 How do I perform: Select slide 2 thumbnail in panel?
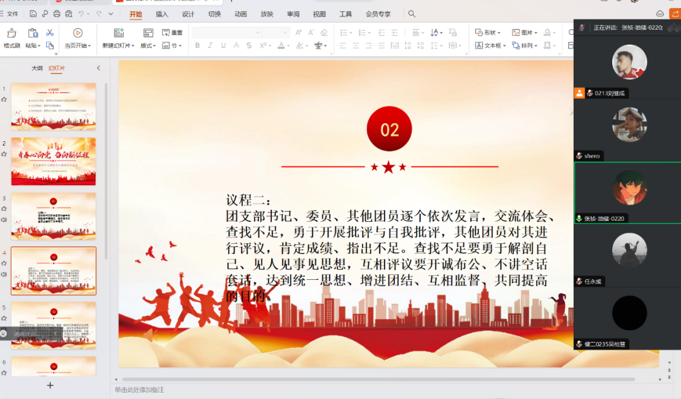coord(54,161)
